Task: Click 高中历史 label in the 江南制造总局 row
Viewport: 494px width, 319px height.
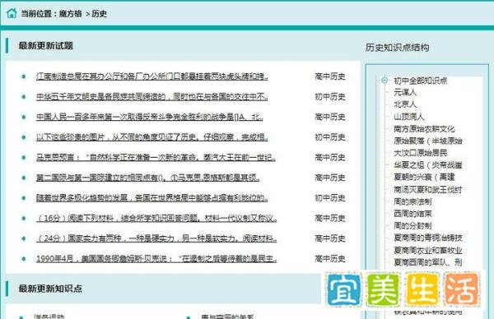Action: click(330, 76)
